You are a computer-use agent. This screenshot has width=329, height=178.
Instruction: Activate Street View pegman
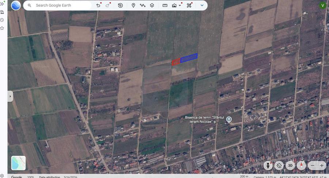click(268, 166)
